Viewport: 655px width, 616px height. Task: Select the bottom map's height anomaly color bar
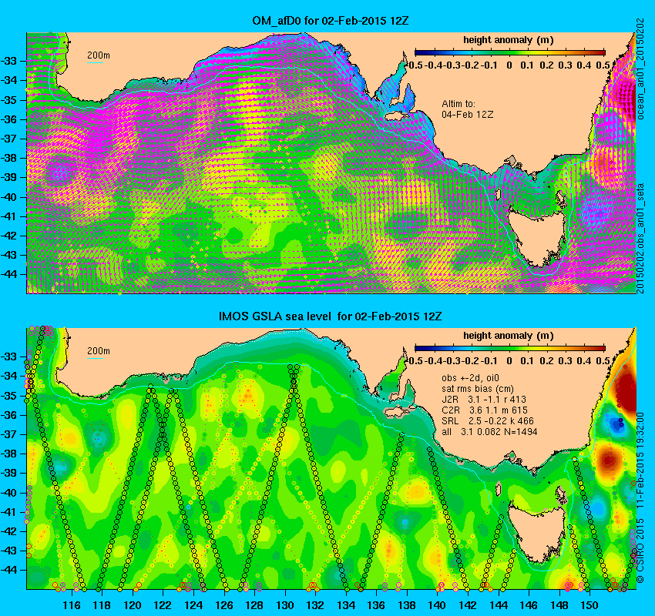click(x=509, y=348)
